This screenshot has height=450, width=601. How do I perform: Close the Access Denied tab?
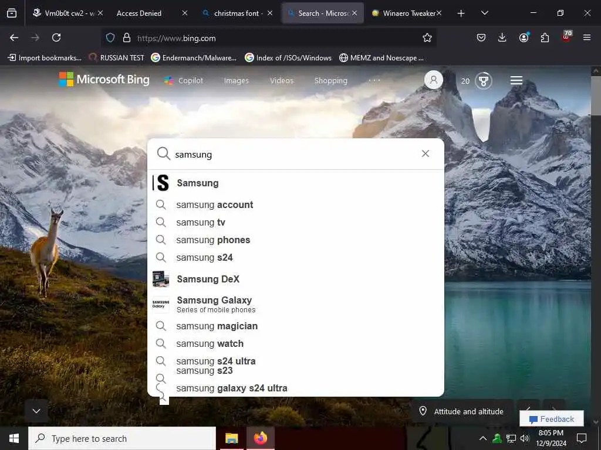coord(185,13)
